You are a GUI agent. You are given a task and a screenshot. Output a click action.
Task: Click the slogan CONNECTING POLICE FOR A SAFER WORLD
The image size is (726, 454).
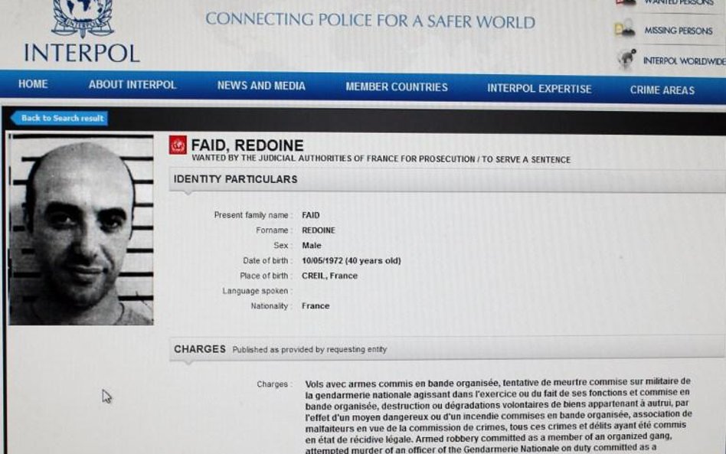(371, 21)
